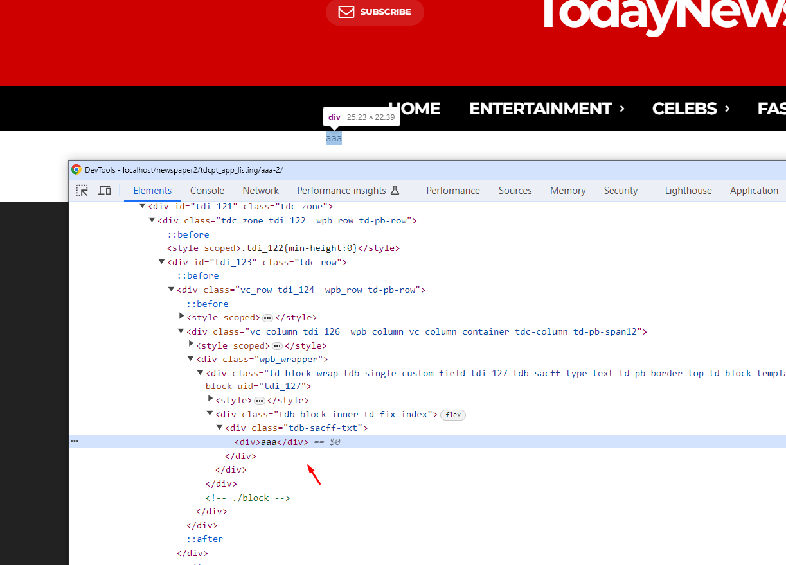
Task: Click the chevron next to ENTERTAINMENT
Action: pyautogui.click(x=622, y=109)
